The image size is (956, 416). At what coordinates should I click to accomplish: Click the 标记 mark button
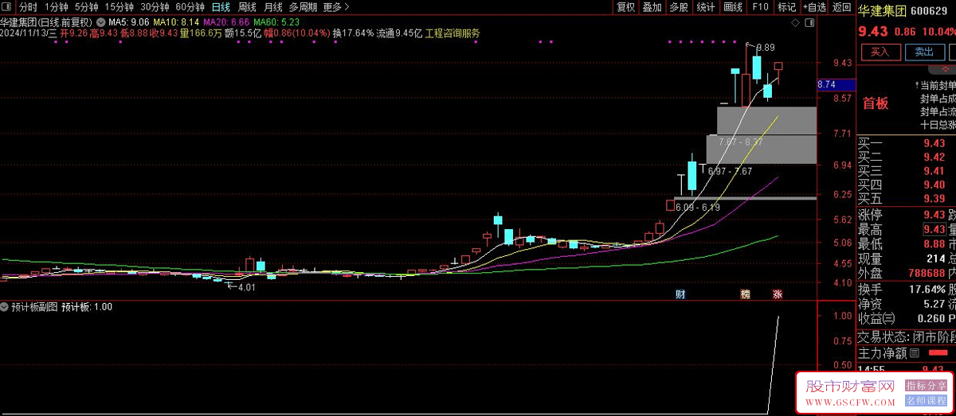pyautogui.click(x=786, y=7)
